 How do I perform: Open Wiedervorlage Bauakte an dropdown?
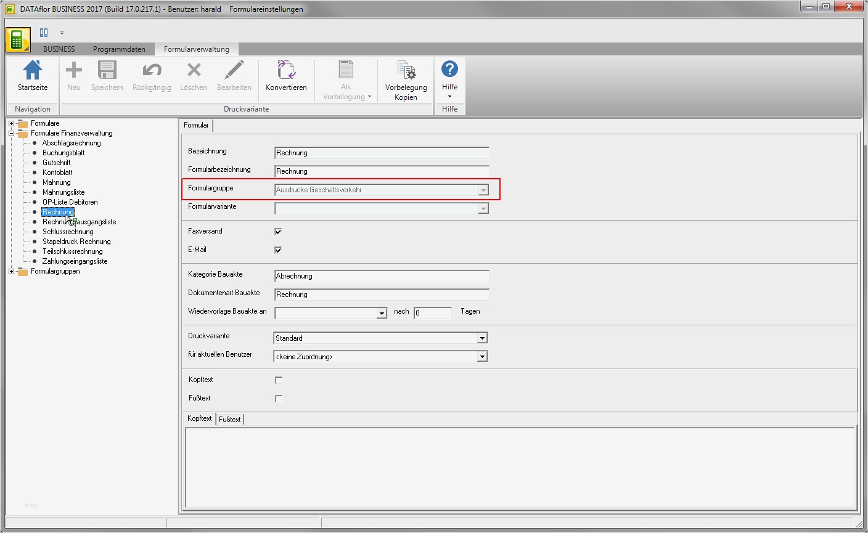click(381, 314)
